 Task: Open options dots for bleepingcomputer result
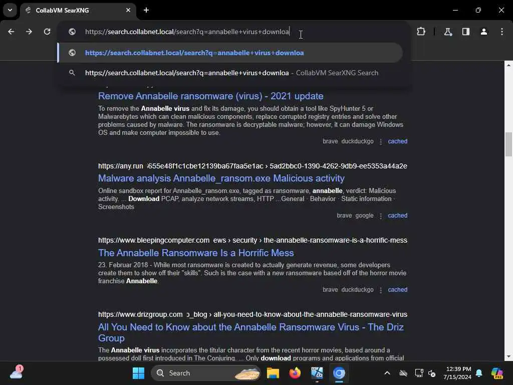coord(381,290)
